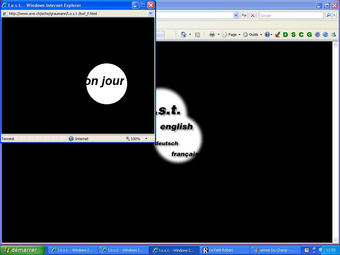Click the 'on jour' white circle in popup
Viewport: 340px width, 255px height.
[107, 84]
